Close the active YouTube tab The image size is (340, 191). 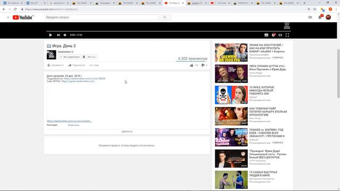[x=183, y=3]
